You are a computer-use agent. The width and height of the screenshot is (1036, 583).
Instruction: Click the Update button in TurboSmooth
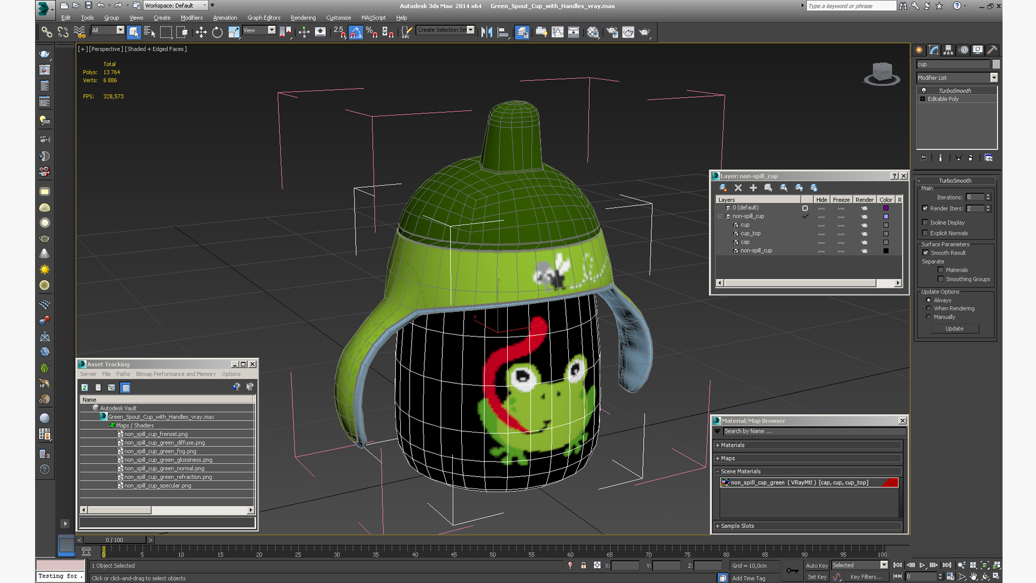coord(954,329)
